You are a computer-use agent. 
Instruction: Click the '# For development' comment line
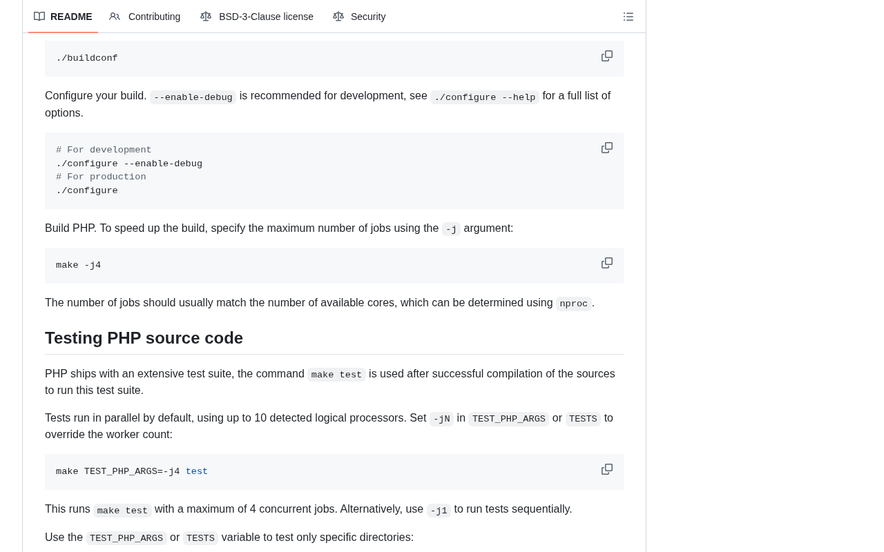point(104,150)
